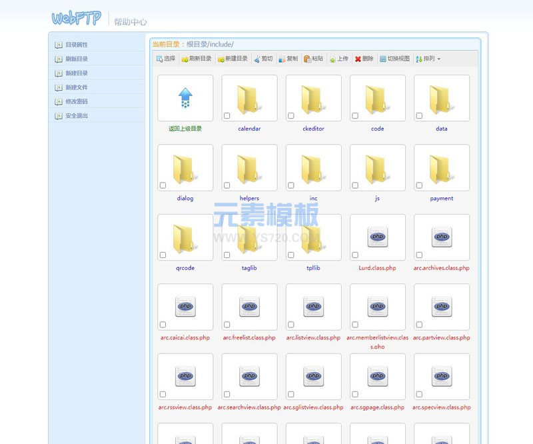Select the dialog folder checkbox
This screenshot has height=444, width=533.
(x=163, y=185)
